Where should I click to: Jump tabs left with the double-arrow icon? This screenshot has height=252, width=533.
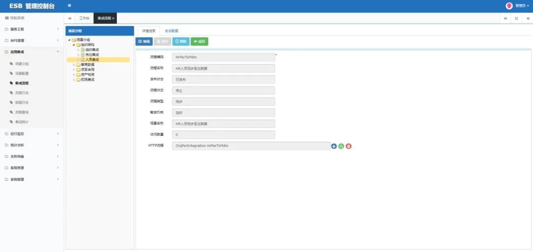click(x=70, y=18)
